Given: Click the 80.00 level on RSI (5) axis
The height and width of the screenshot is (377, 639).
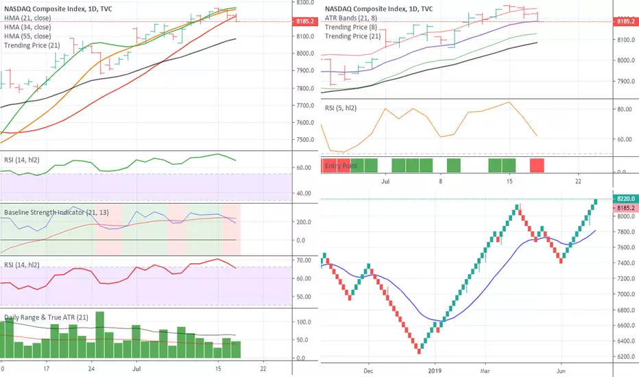Looking at the screenshot, I should tap(625, 109).
